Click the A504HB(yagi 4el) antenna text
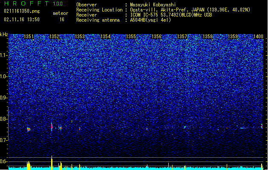This screenshot has height=170, width=268. pos(150,20)
